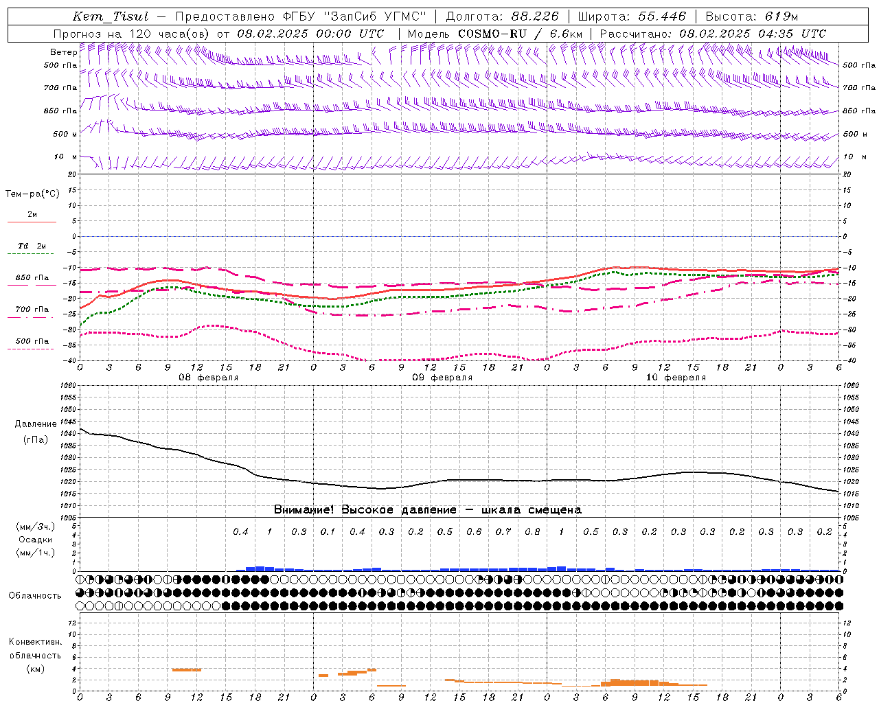The height and width of the screenshot is (703, 879).
Task: Click the '08 февраля' date label
Action: [x=209, y=378]
